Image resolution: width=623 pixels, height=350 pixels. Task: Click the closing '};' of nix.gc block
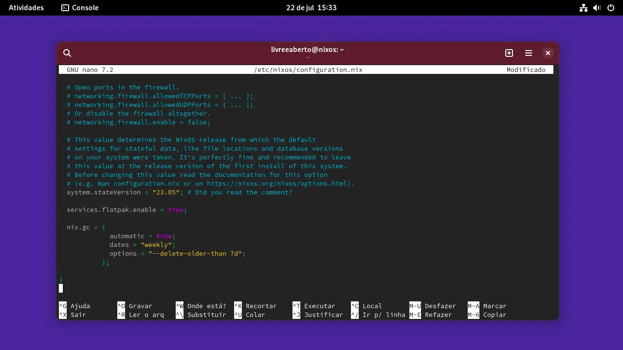point(106,262)
